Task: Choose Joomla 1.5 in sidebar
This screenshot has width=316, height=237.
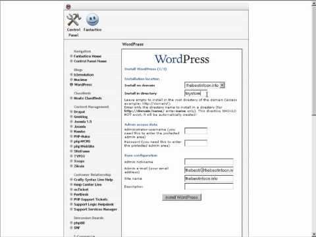Action: coord(83,122)
